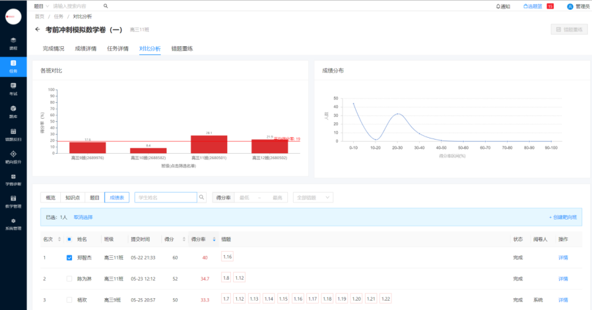Switch to the 错题重练 tab
592x310 pixels.
(x=182, y=49)
